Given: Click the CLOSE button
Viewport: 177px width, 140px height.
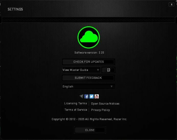Looking at the screenshot, I should pyautogui.click(x=90, y=130).
